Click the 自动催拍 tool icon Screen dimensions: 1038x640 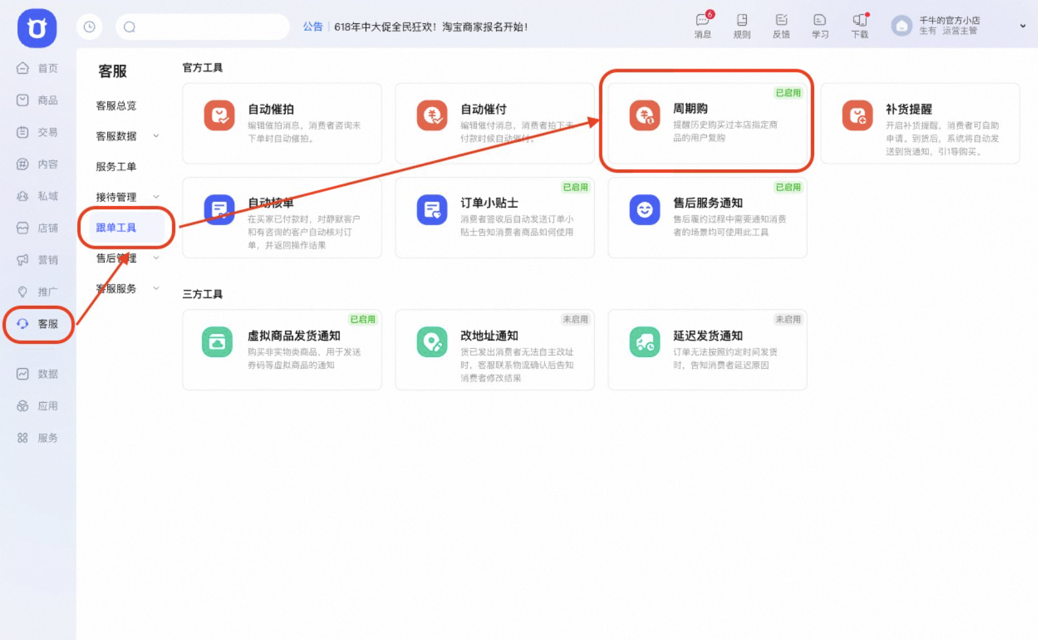point(219,115)
